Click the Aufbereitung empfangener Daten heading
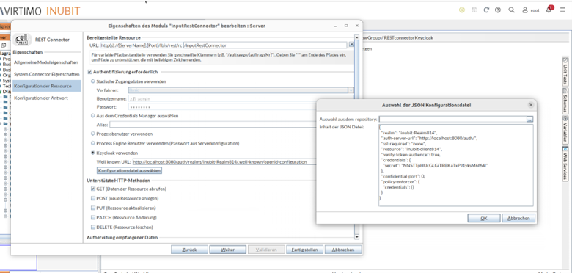The height and width of the screenshot is (273, 572). [x=122, y=237]
